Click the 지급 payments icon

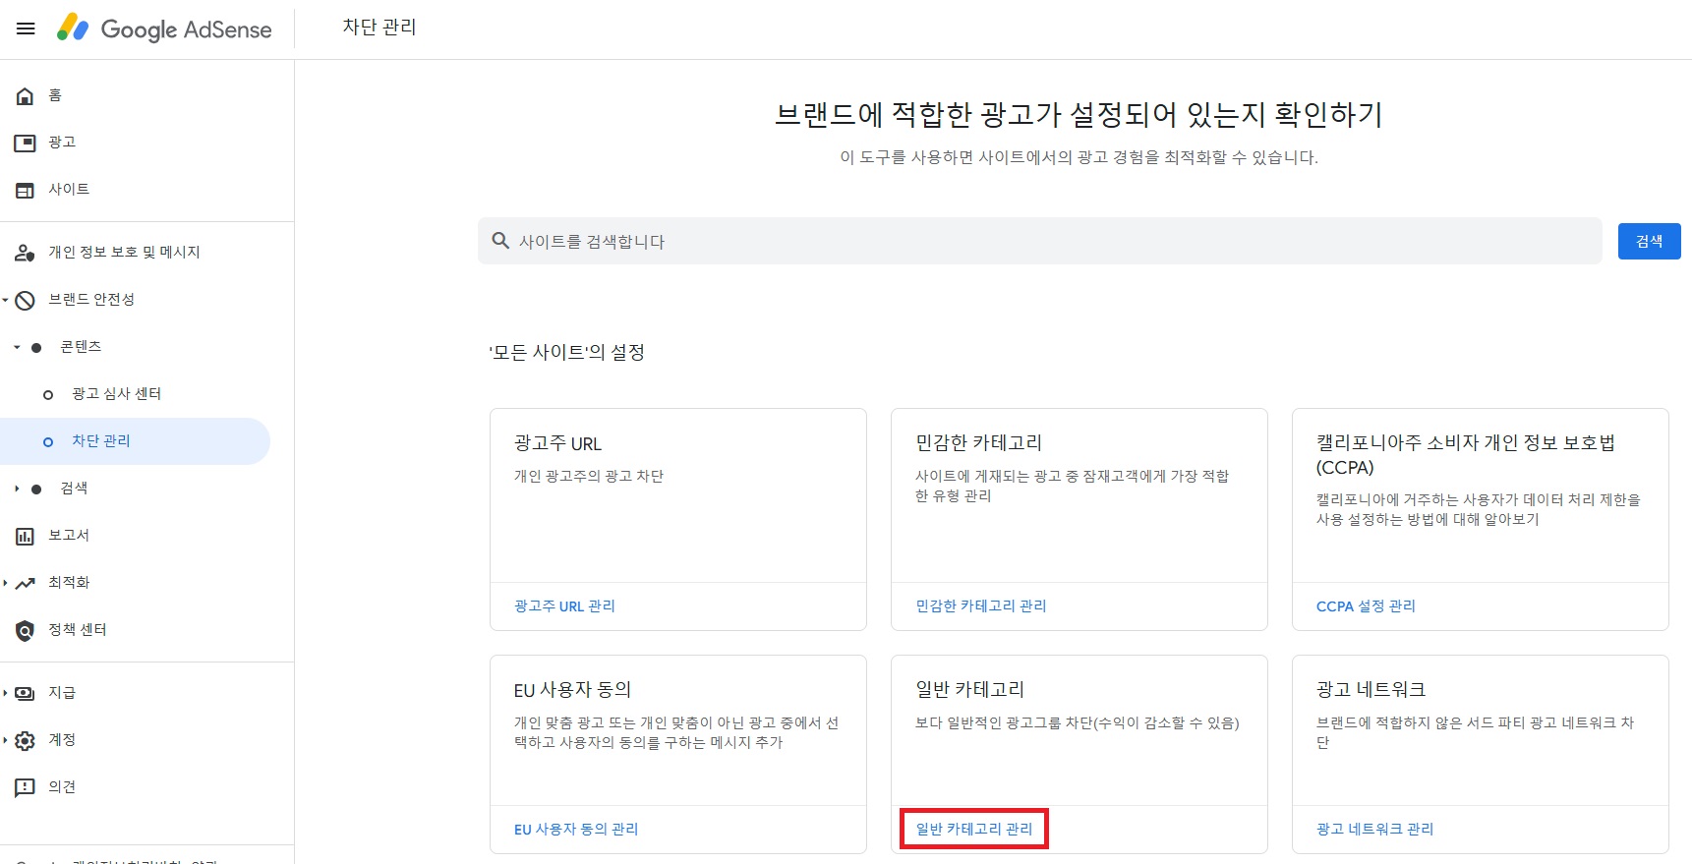(25, 693)
